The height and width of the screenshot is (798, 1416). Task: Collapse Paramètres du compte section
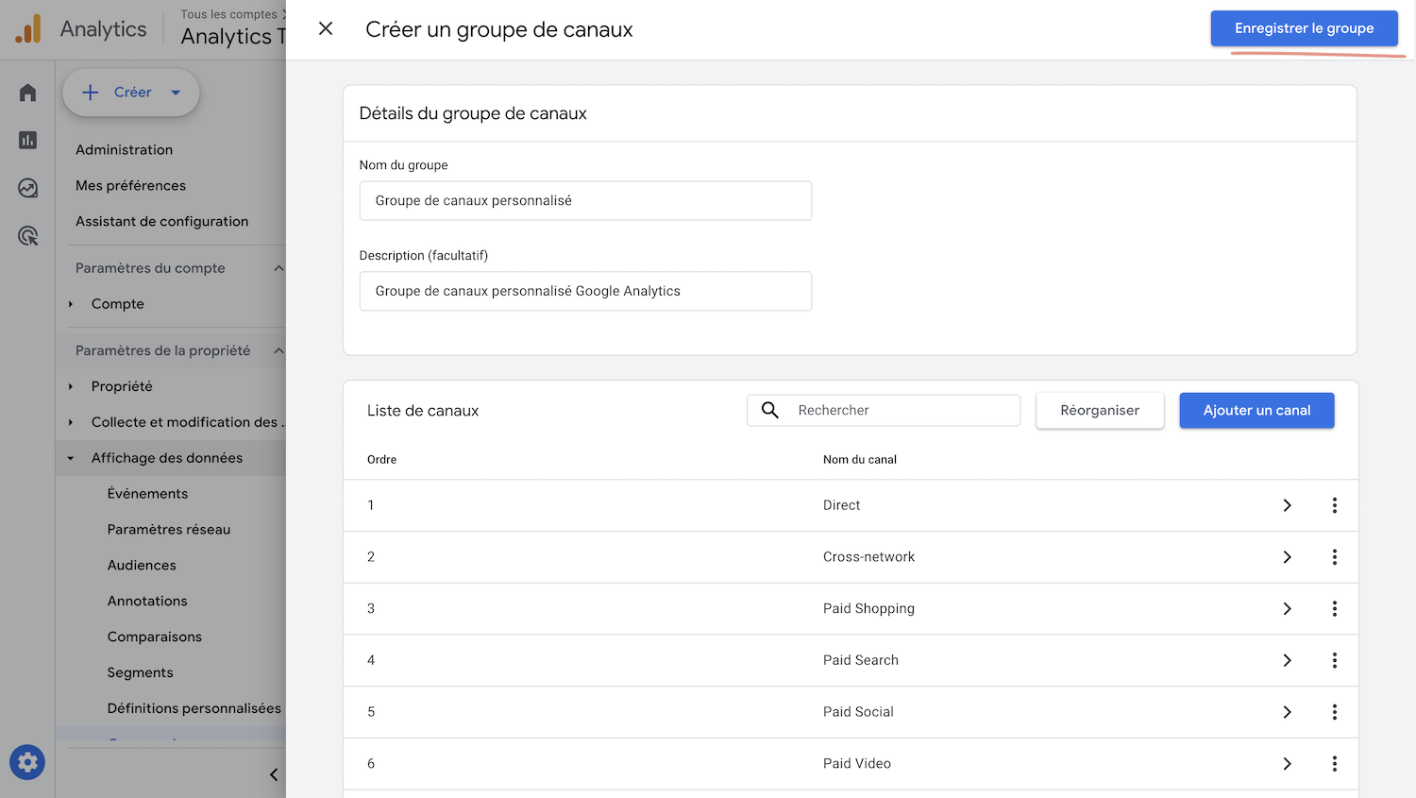[x=278, y=268]
